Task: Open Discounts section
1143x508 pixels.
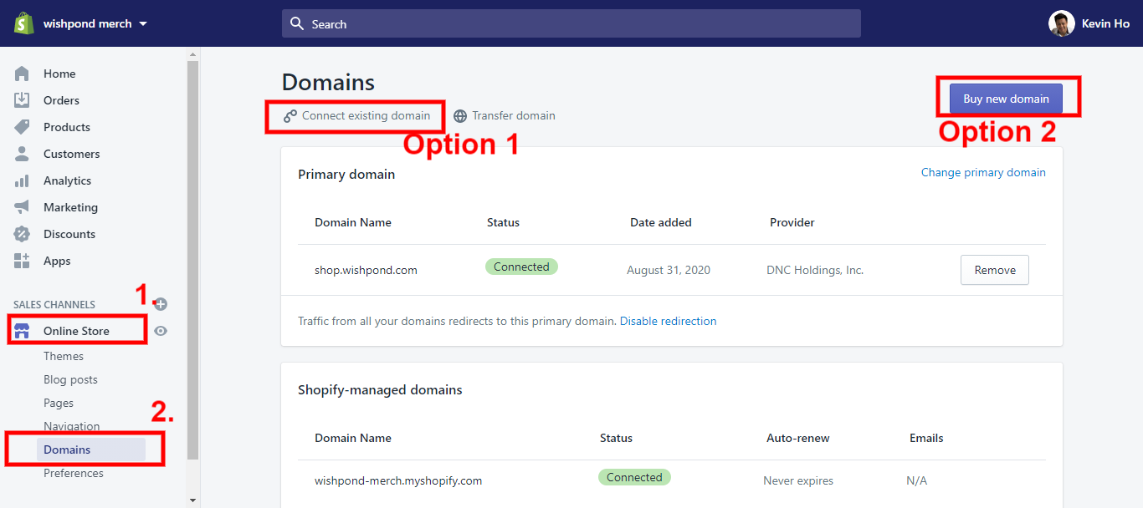Action: (69, 234)
